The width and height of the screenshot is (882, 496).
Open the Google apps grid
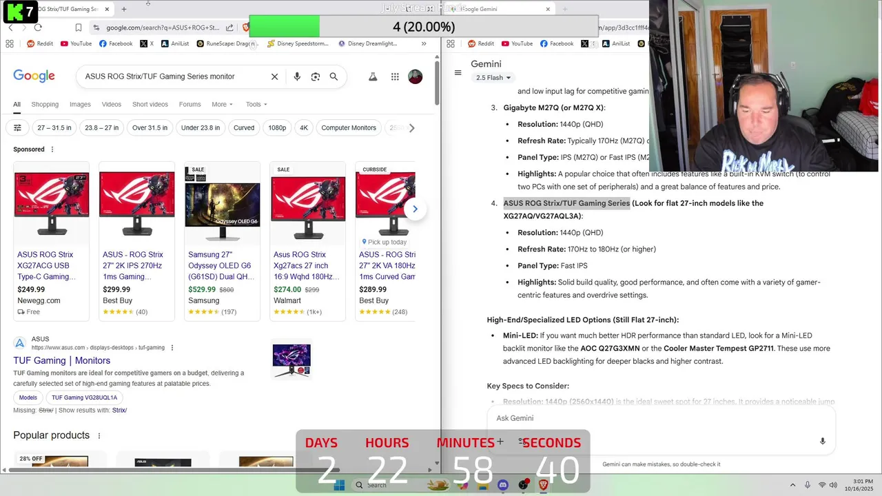[395, 76]
